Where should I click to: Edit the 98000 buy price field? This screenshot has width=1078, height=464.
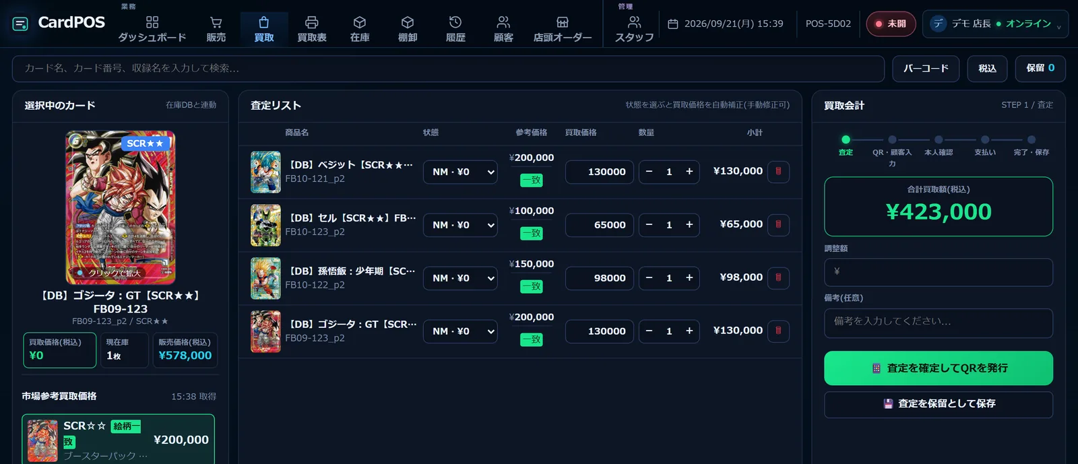[x=600, y=278]
